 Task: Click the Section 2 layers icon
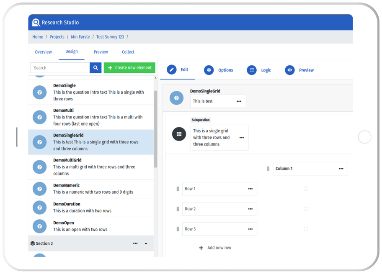click(32, 243)
